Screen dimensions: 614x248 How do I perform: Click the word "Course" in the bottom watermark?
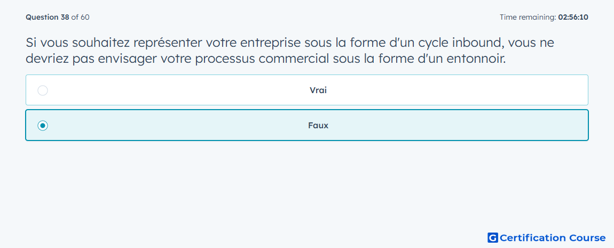point(587,238)
